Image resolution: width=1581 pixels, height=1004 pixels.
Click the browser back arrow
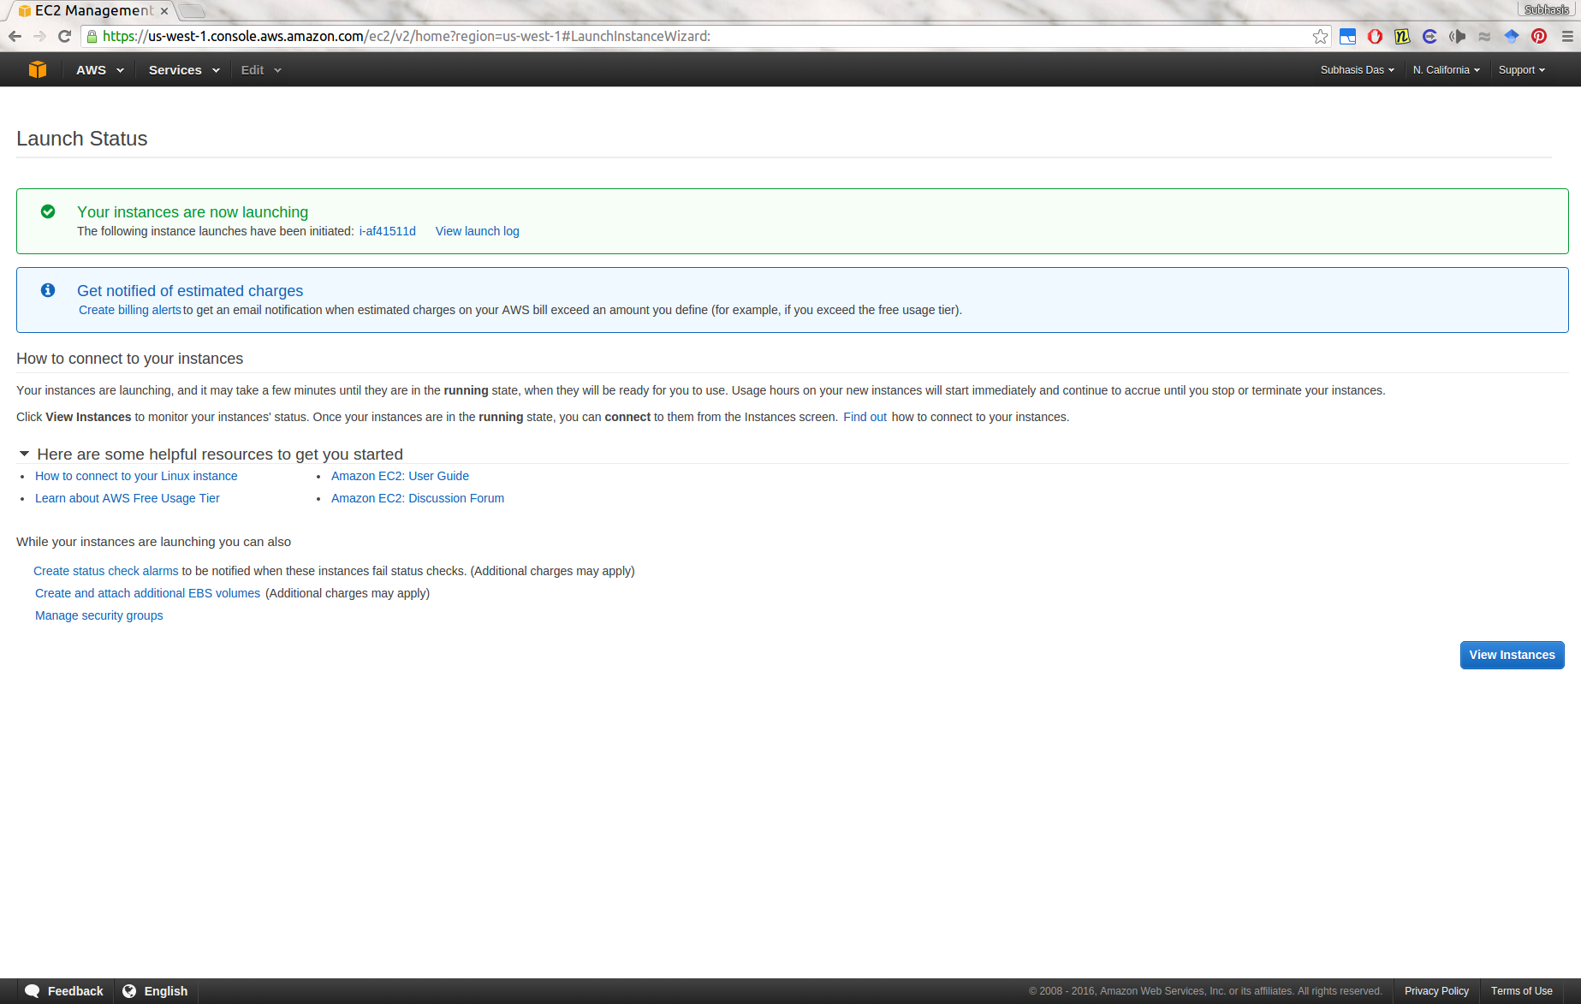(x=15, y=36)
